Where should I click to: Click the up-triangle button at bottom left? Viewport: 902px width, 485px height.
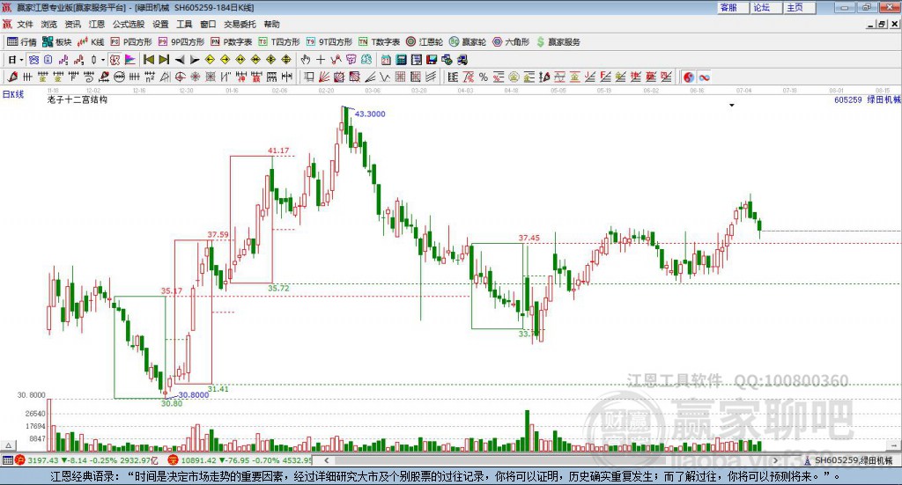(9, 446)
